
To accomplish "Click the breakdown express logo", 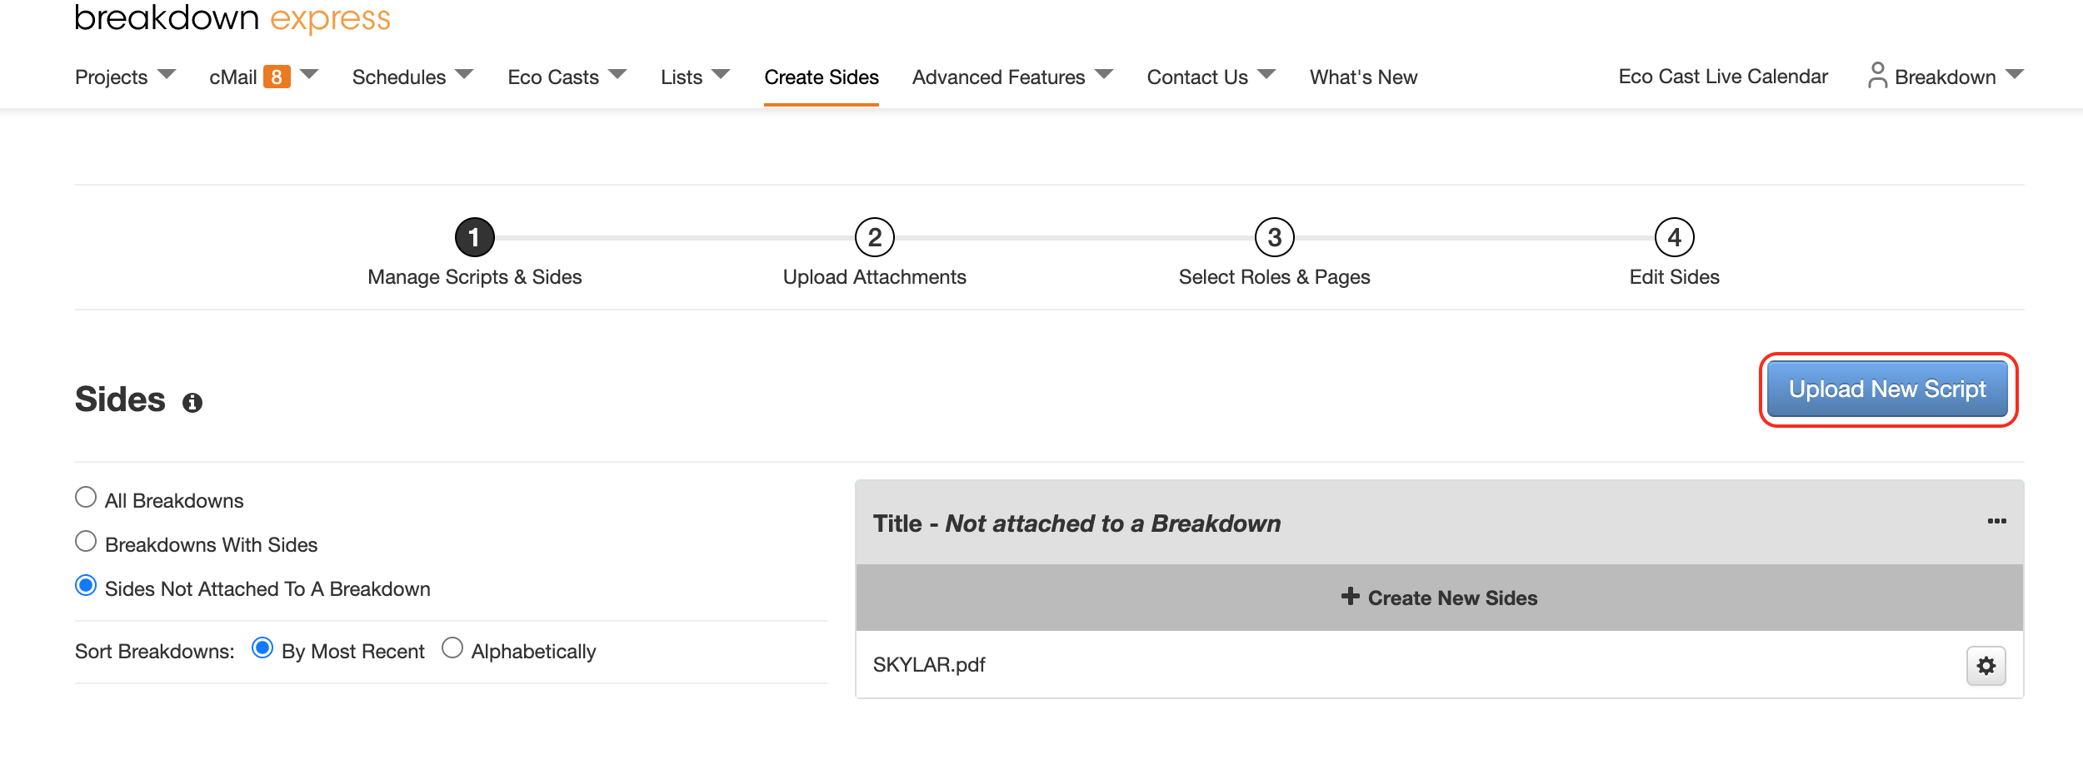I will point(232,17).
